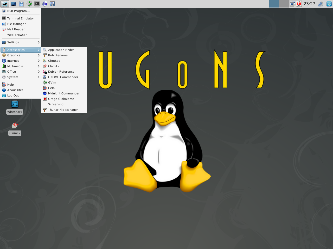Viewport: 333px width, 249px height.
Task: Launch GVim from Accessories submenu
Action: click(x=64, y=82)
